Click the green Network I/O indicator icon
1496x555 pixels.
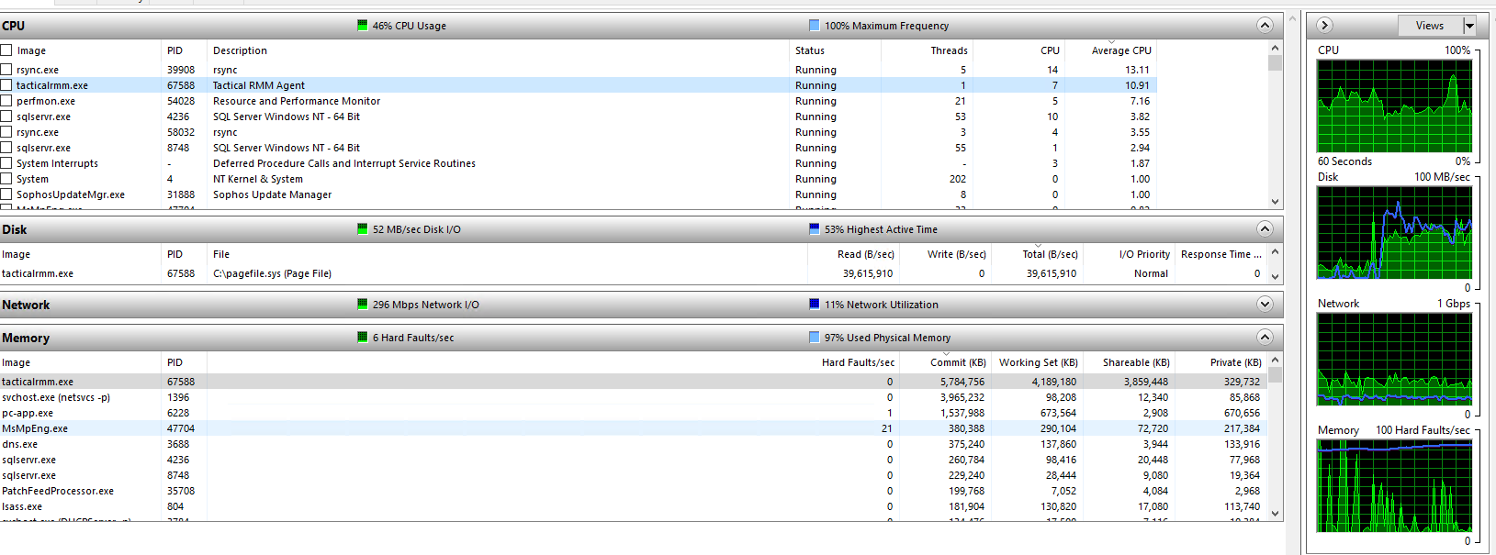pyautogui.click(x=363, y=305)
